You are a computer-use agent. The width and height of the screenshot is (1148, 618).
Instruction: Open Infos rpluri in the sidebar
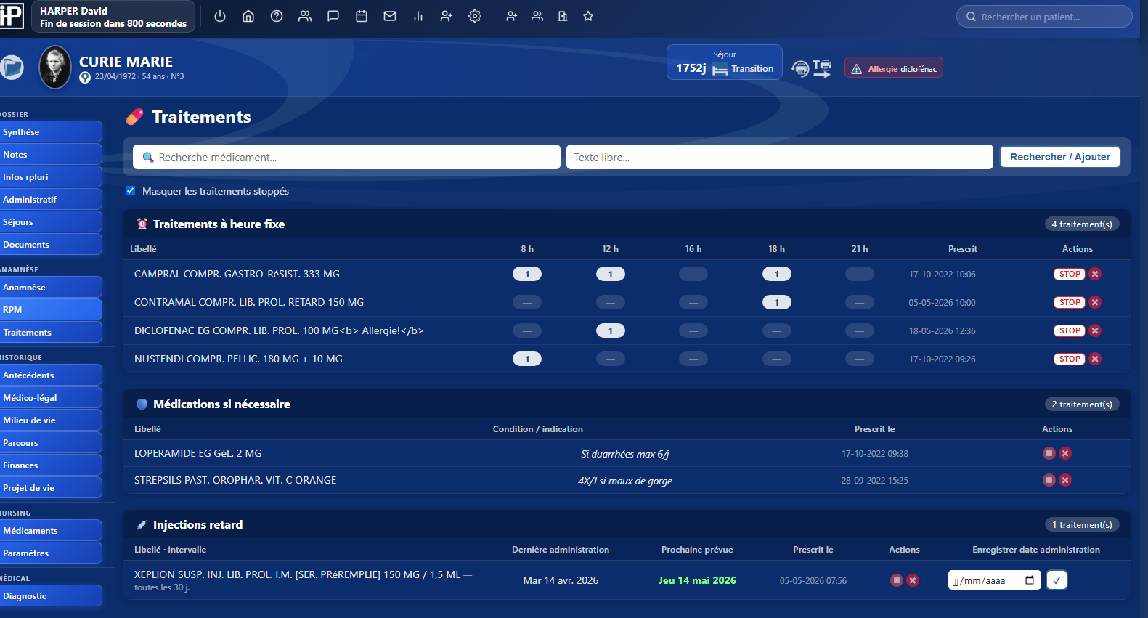[50, 177]
